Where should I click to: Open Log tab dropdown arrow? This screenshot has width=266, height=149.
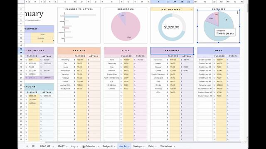pos(78,146)
